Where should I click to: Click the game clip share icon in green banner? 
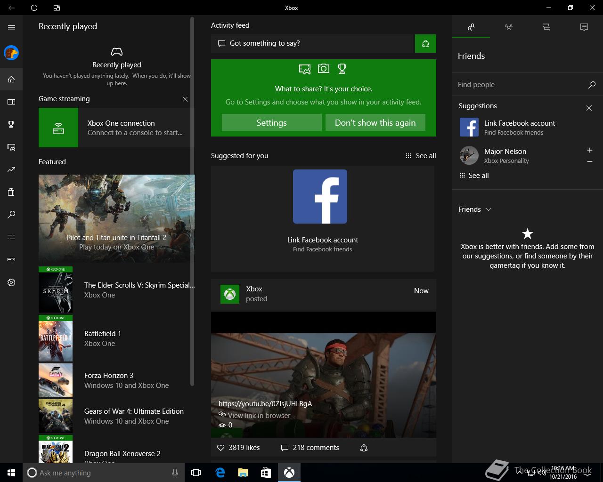(305, 69)
